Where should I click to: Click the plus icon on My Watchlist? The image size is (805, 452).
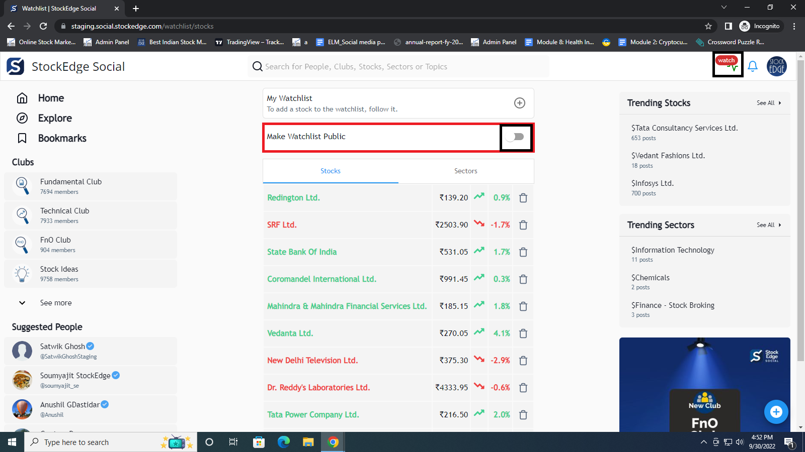click(519, 103)
